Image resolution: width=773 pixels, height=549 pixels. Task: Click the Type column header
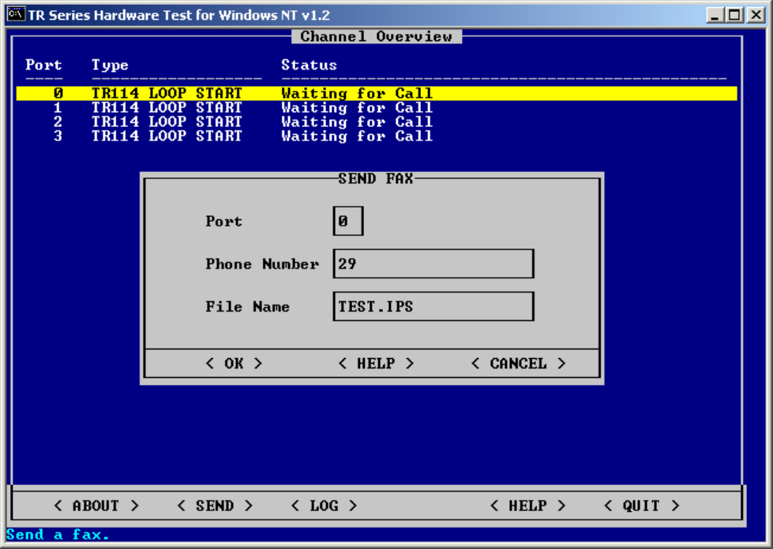point(110,65)
